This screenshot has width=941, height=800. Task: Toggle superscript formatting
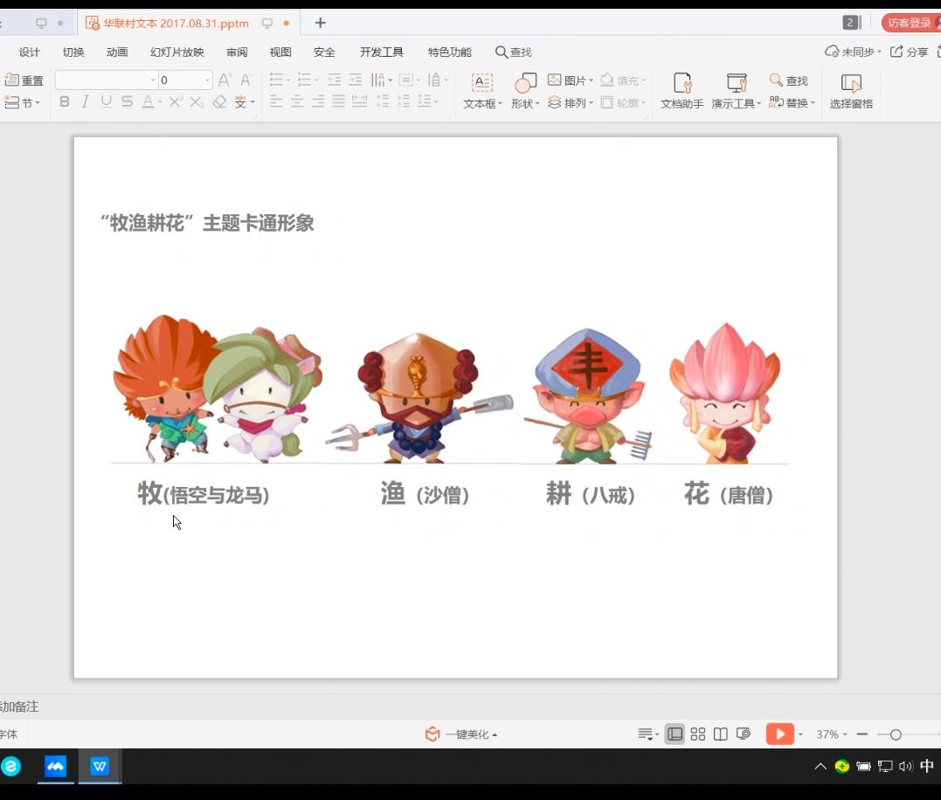(x=176, y=102)
